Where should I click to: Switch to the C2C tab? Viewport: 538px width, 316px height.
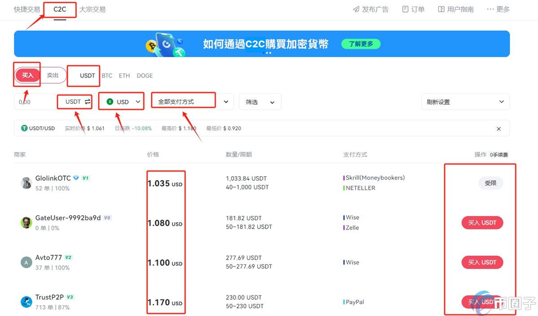[60, 9]
